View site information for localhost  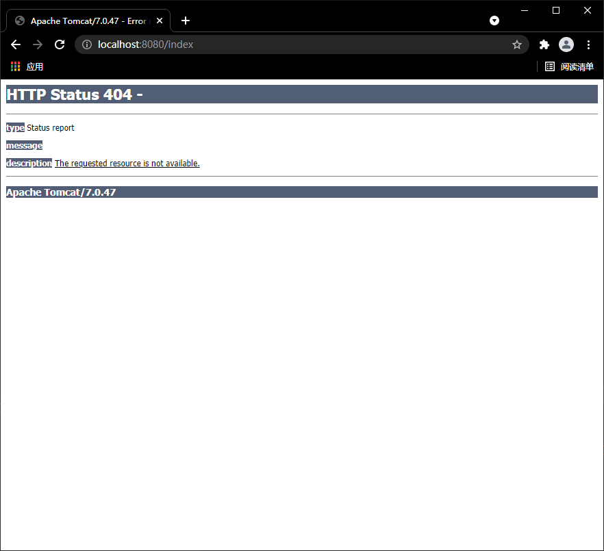coord(87,44)
